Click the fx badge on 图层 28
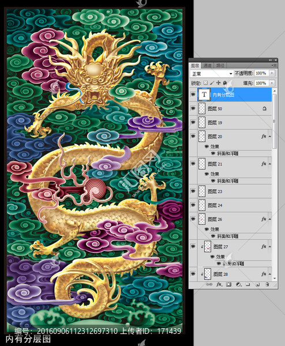The height and width of the screenshot is (346, 285). click(264, 274)
